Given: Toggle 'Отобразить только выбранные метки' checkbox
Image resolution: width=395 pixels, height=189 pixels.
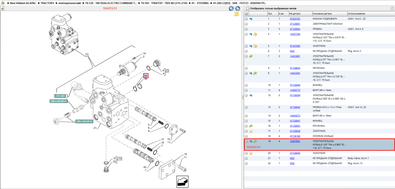Looking at the screenshot, I should (x=247, y=8).
